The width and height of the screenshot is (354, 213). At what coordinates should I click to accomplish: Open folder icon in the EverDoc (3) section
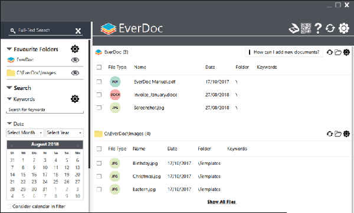click(x=337, y=52)
